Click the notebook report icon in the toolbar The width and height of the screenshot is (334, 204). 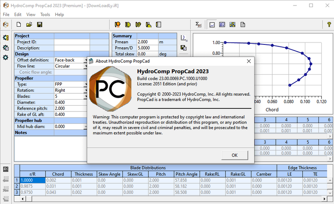(x=159, y=25)
